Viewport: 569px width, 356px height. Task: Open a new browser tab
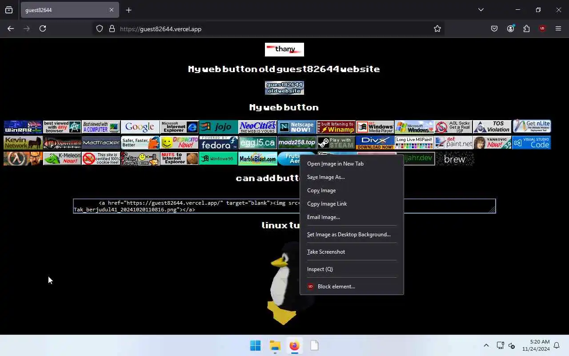128,10
